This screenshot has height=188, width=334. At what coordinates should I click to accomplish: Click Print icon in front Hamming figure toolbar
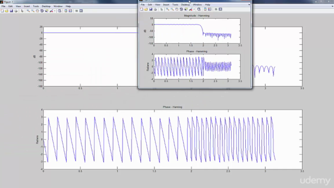pyautogui.click(x=156, y=9)
